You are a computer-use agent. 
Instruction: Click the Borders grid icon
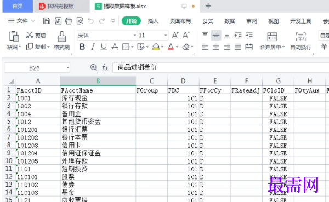tap(126, 47)
